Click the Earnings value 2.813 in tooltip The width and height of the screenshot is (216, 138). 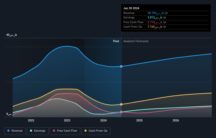(x=155, y=17)
